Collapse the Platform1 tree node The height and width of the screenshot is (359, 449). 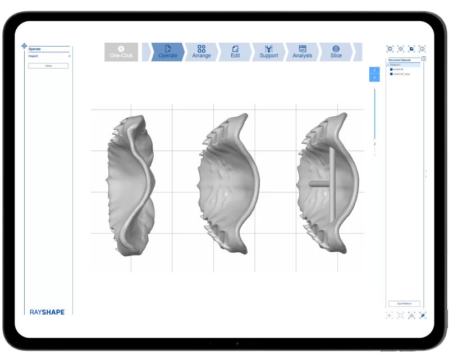388,65
